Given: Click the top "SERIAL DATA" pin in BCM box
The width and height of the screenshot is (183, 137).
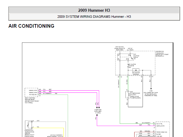Looking at the screenshot, I should pyautogui.click(x=33, y=90).
